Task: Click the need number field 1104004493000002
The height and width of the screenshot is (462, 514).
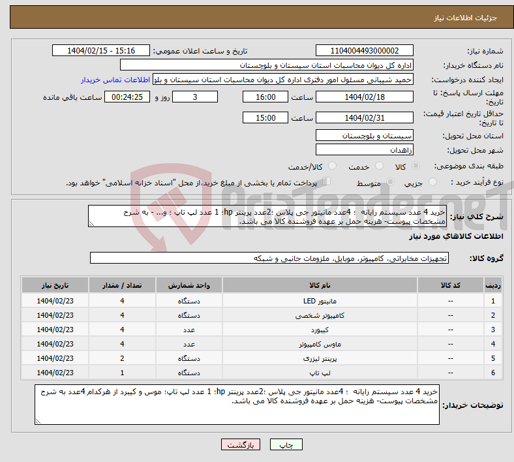Action: [364, 50]
